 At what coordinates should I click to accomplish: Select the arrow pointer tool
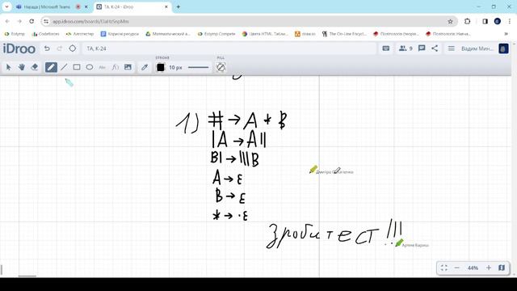click(x=9, y=67)
